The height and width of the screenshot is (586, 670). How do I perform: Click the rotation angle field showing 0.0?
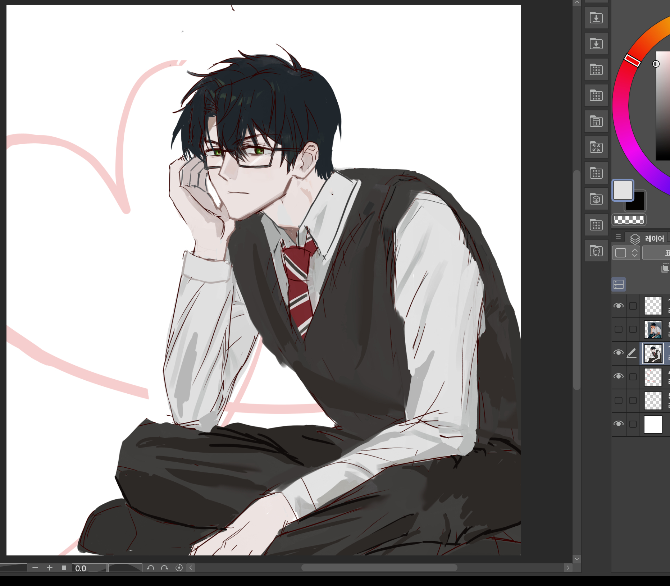(x=88, y=568)
